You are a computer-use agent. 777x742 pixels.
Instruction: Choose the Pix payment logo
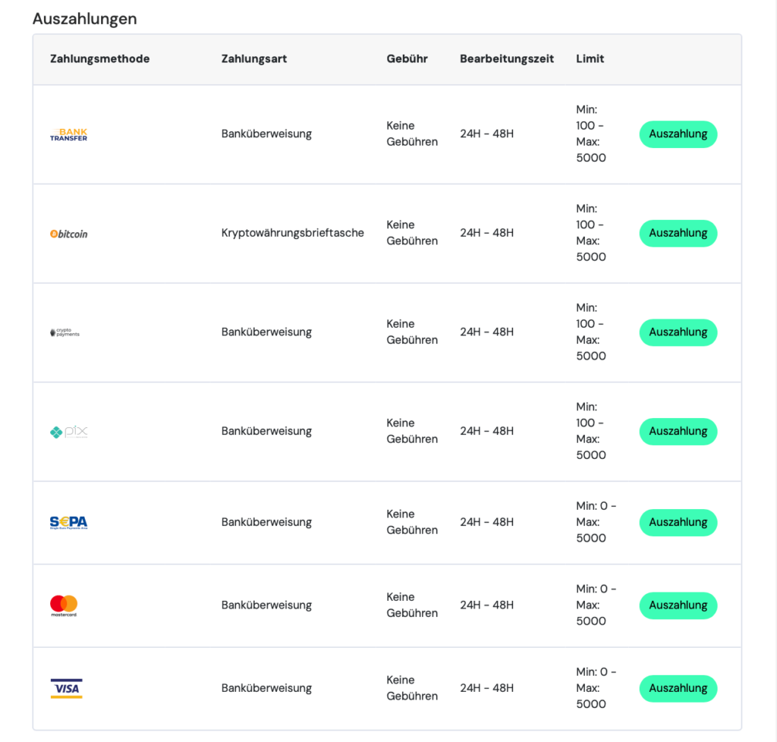click(x=68, y=432)
